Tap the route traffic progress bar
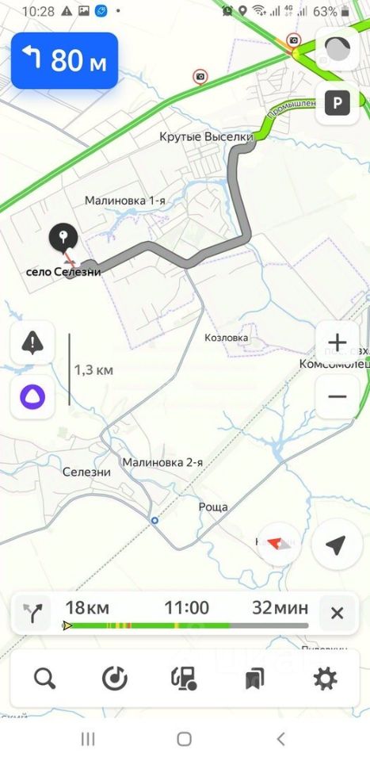 pyautogui.click(x=185, y=625)
